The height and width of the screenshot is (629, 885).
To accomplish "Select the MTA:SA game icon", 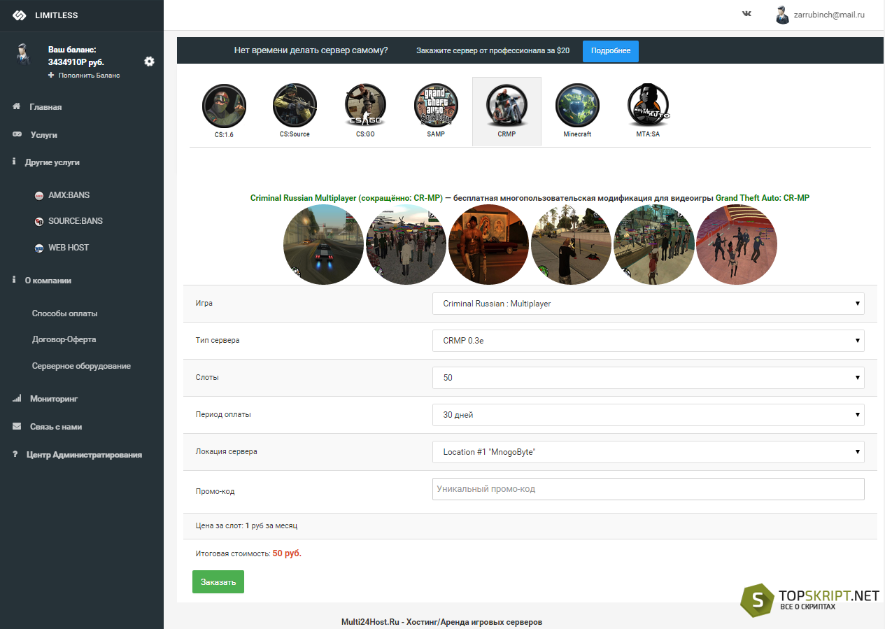I will pyautogui.click(x=648, y=106).
